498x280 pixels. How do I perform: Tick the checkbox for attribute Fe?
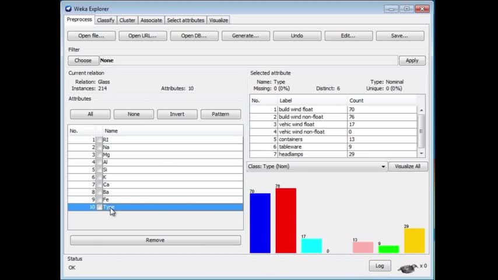99,199
